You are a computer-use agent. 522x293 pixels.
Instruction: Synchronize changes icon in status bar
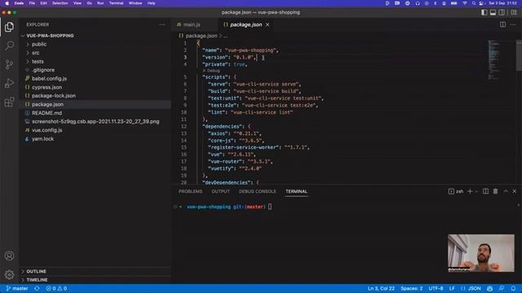[x=37, y=288]
